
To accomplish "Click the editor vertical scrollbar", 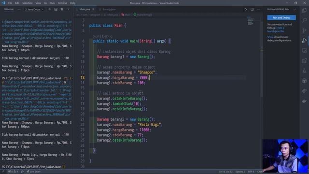I will [262, 59].
